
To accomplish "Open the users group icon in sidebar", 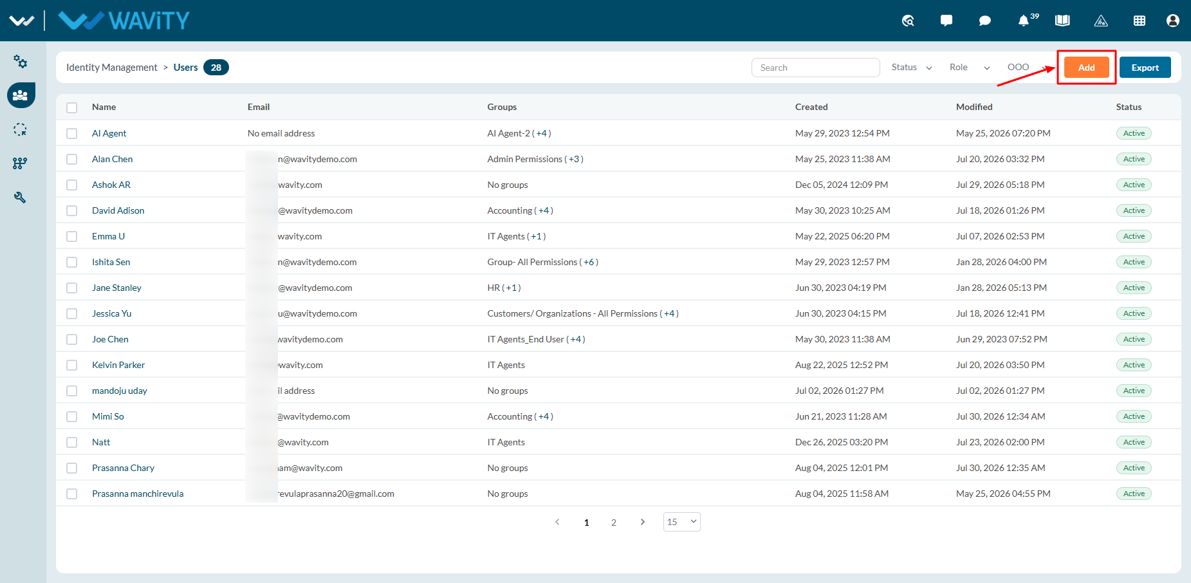I will [21, 95].
